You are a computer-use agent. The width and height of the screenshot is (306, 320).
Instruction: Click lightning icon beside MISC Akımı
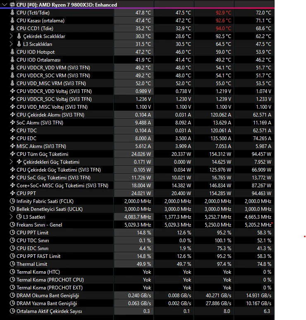pyautogui.click(x=12, y=146)
